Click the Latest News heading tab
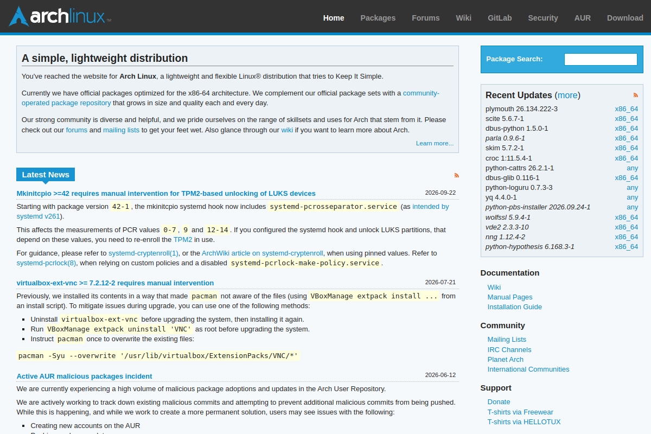651x434 pixels. pyautogui.click(x=46, y=175)
